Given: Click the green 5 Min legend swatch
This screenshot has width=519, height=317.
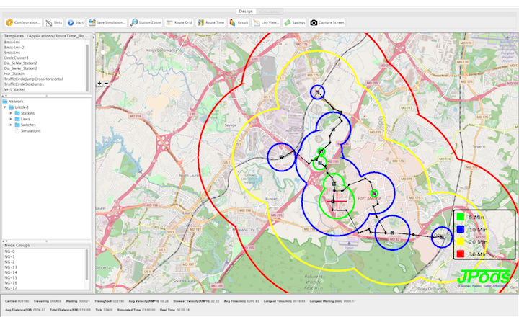Looking at the screenshot, I should [459, 218].
